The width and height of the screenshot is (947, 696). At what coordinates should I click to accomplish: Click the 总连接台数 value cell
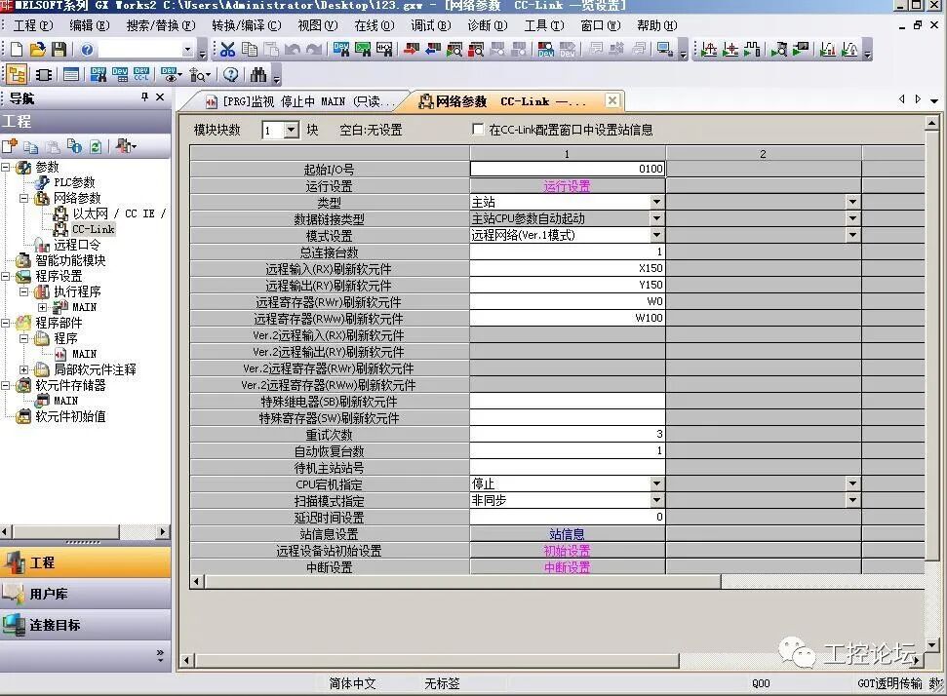point(568,251)
